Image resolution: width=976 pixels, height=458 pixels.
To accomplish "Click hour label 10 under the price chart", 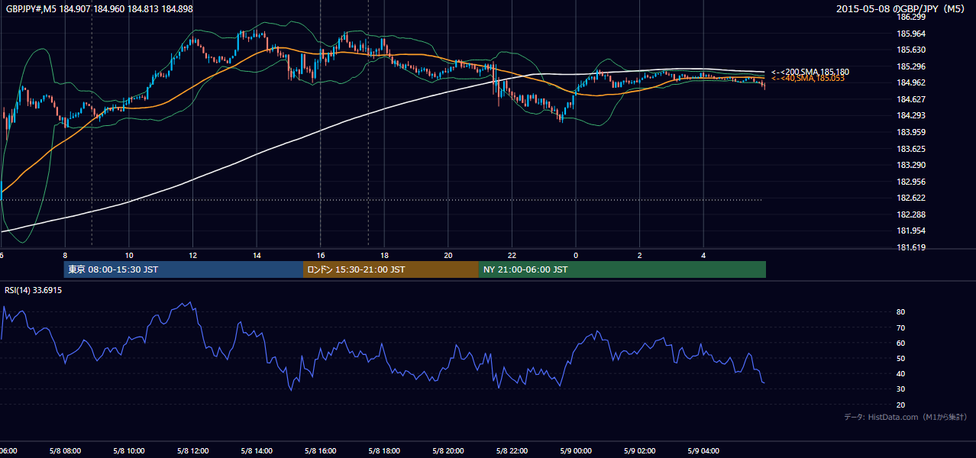I will (x=129, y=255).
